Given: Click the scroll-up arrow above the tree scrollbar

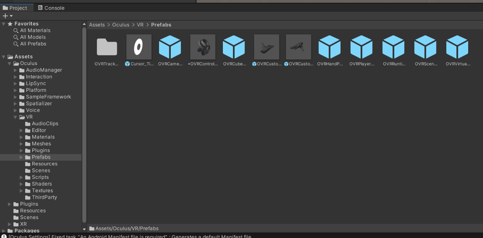Looking at the screenshot, I should click(84, 24).
